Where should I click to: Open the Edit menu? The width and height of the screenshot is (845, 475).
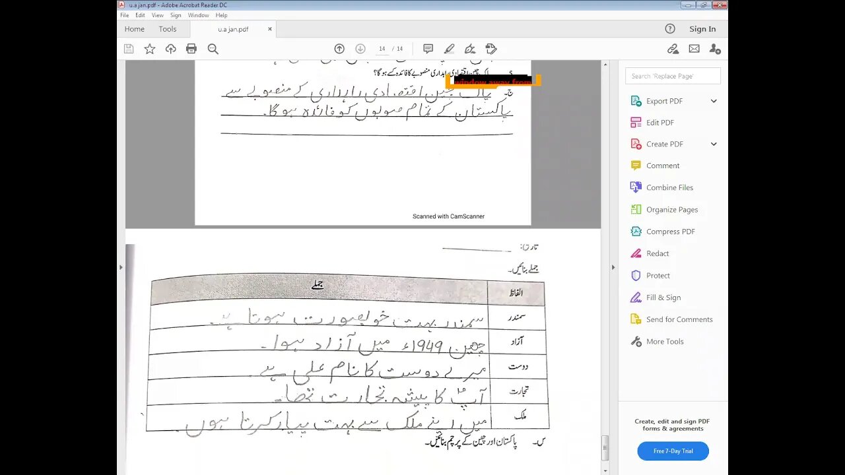140,15
